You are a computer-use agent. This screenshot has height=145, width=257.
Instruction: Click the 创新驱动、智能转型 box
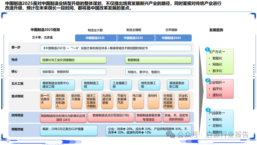point(73,72)
